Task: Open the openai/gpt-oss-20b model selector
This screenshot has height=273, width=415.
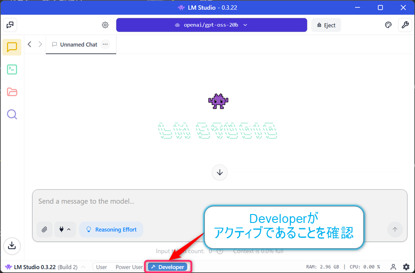Action: (211, 25)
